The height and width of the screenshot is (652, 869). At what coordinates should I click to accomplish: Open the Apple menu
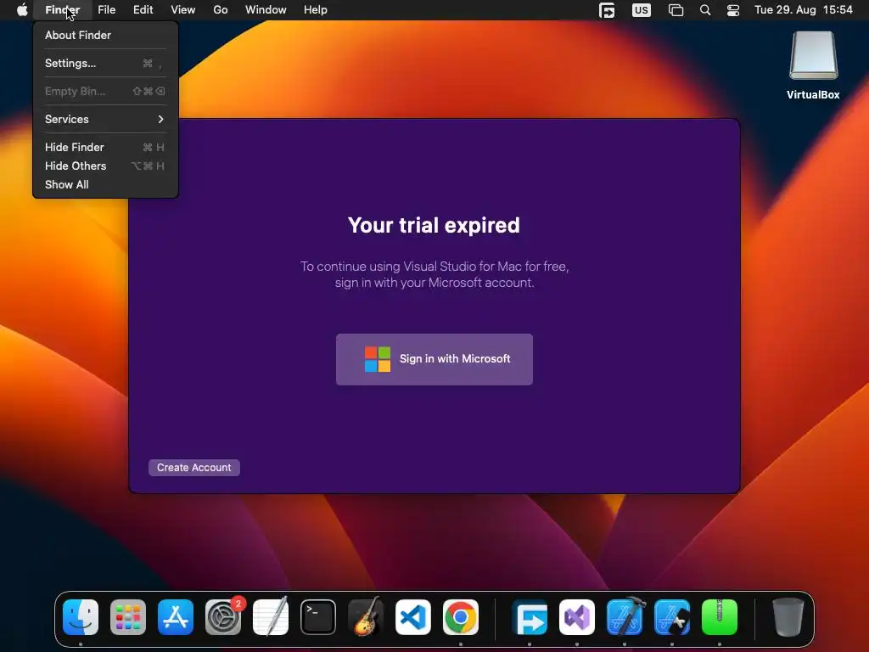click(x=22, y=10)
